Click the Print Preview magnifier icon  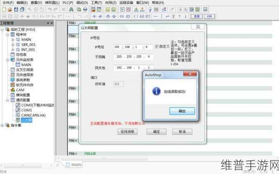[x=79, y=9]
